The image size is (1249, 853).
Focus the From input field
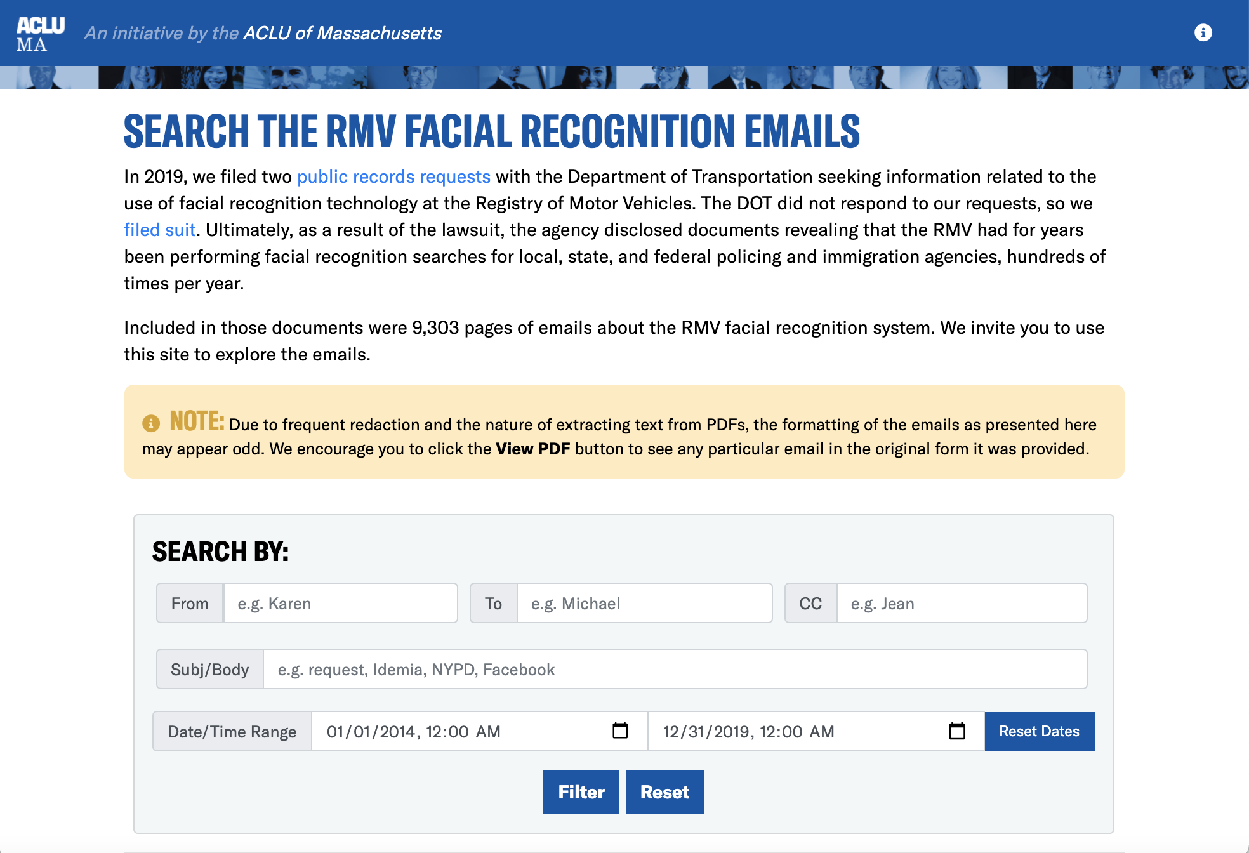click(340, 603)
